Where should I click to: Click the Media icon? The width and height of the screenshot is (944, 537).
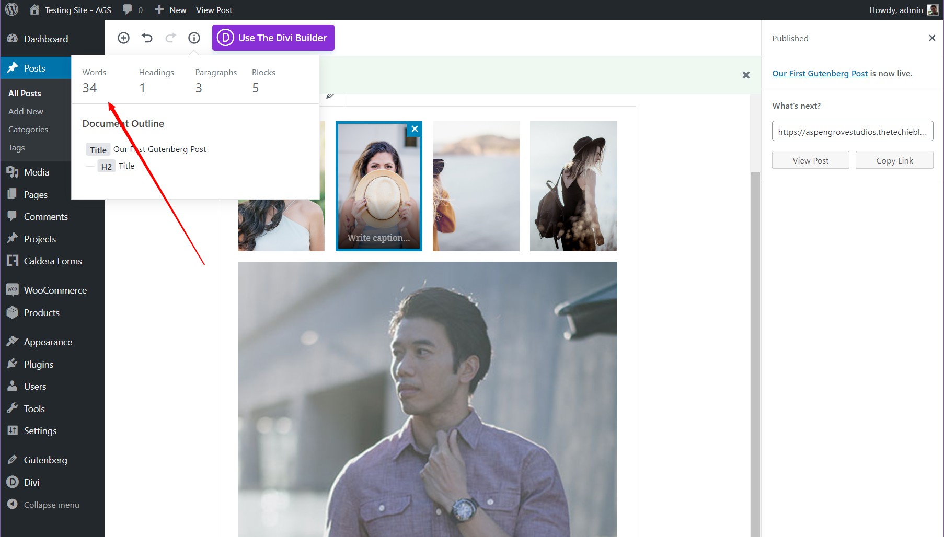click(x=12, y=172)
